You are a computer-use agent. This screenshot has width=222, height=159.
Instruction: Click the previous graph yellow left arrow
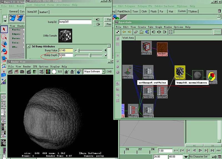[x=124, y=32]
